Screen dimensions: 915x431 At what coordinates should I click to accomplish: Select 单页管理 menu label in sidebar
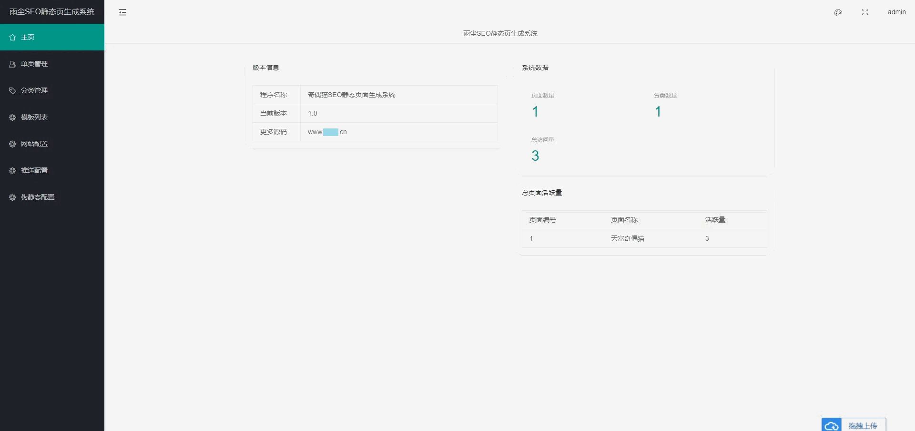34,64
